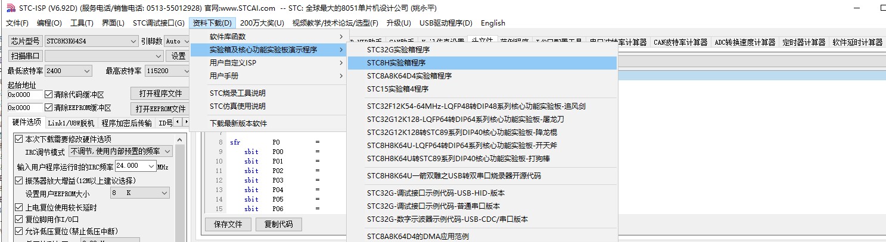This screenshot has width=886, height=242.
Task: Switch to the 程序加密后传输 tab
Action: (126, 123)
